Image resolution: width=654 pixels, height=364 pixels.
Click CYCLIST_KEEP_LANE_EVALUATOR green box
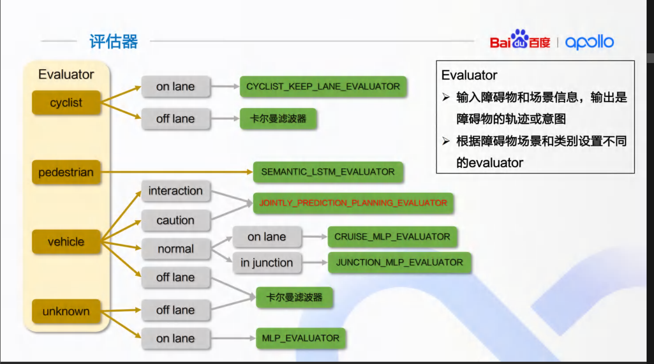[x=323, y=86]
